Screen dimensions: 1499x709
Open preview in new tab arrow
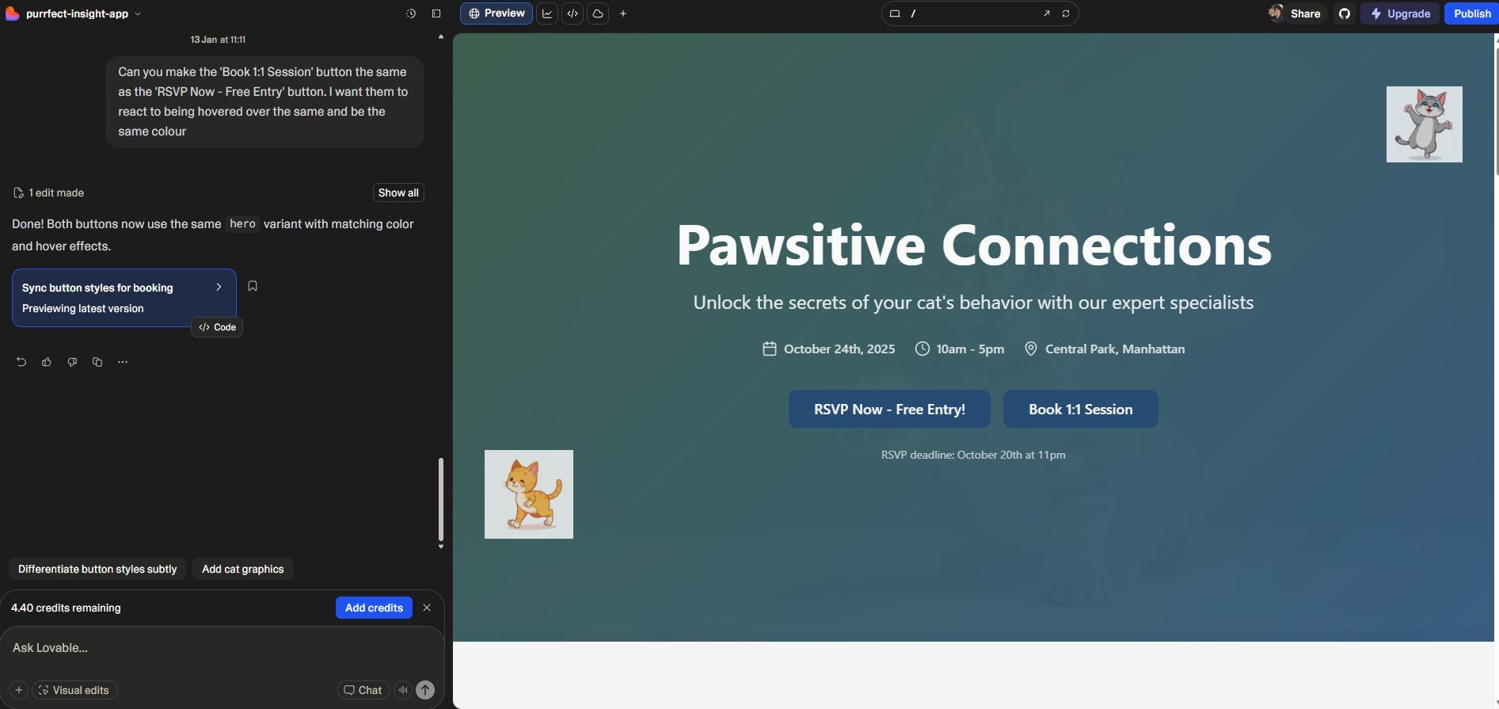pos(1046,13)
